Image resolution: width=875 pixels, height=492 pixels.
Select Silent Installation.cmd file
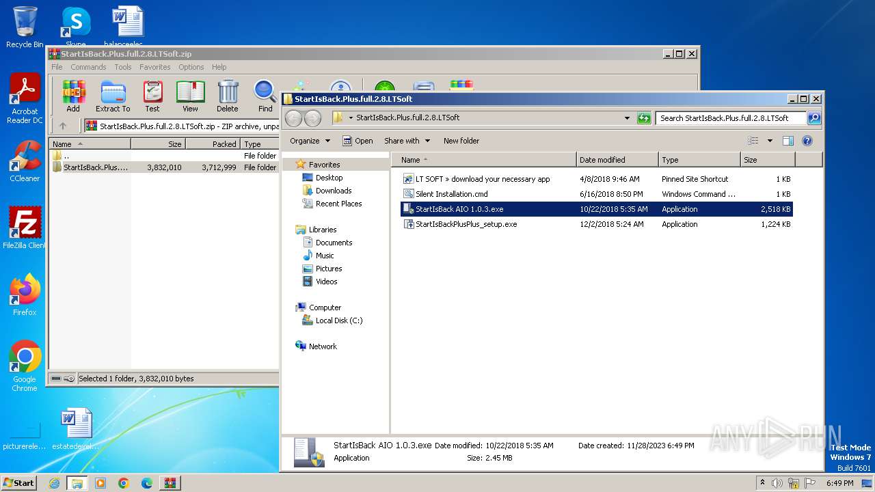[597, 194]
